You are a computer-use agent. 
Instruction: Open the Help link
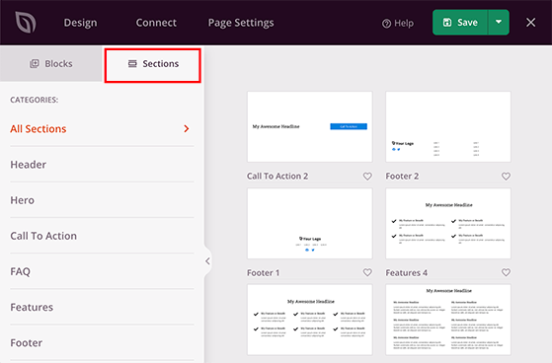pos(398,24)
